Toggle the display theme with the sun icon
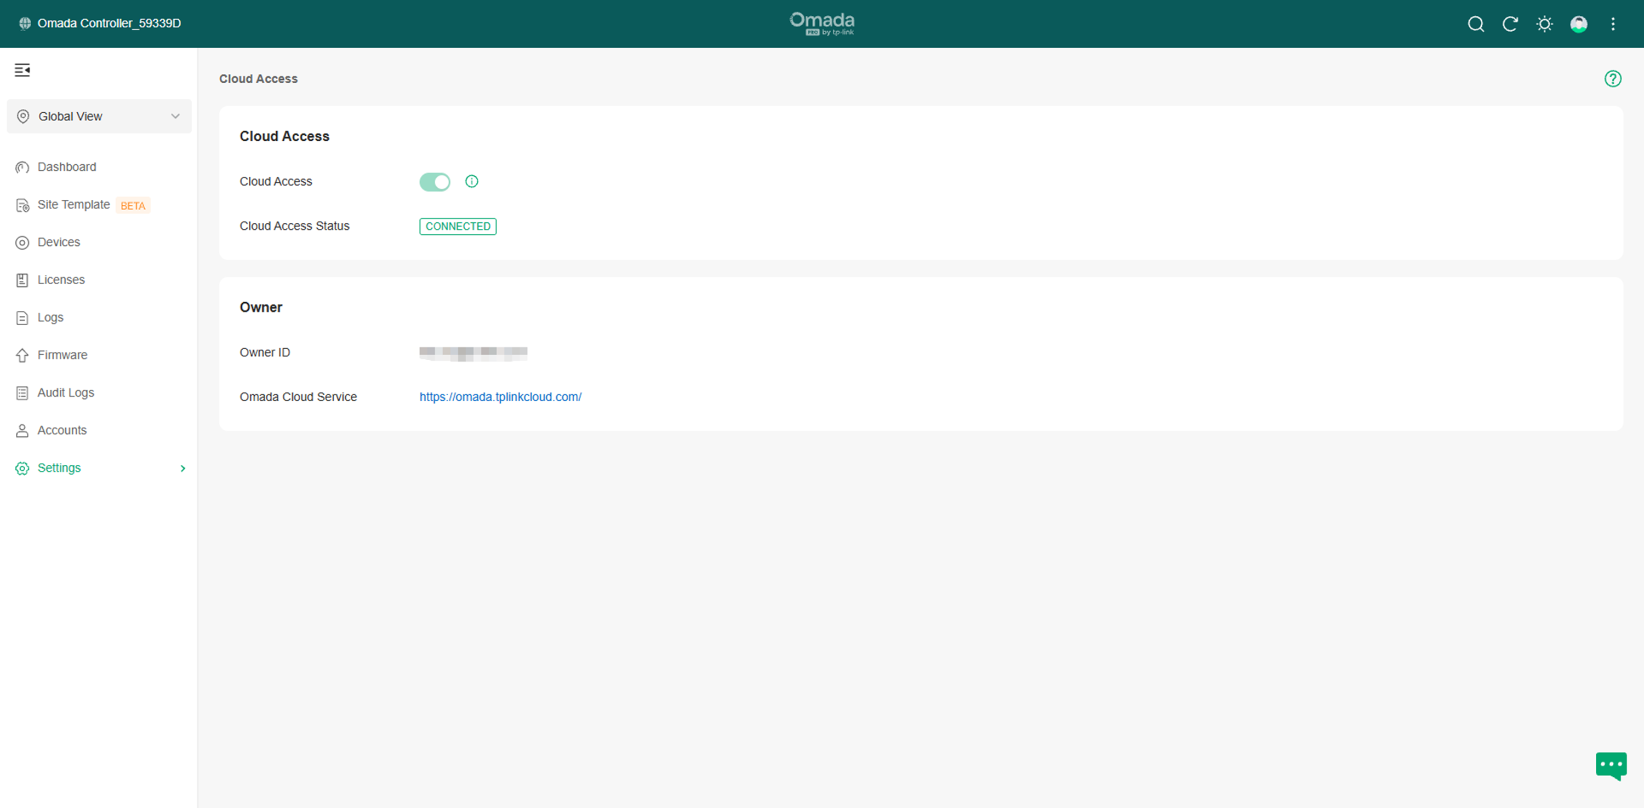Viewport: 1644px width, 808px height. coord(1544,24)
